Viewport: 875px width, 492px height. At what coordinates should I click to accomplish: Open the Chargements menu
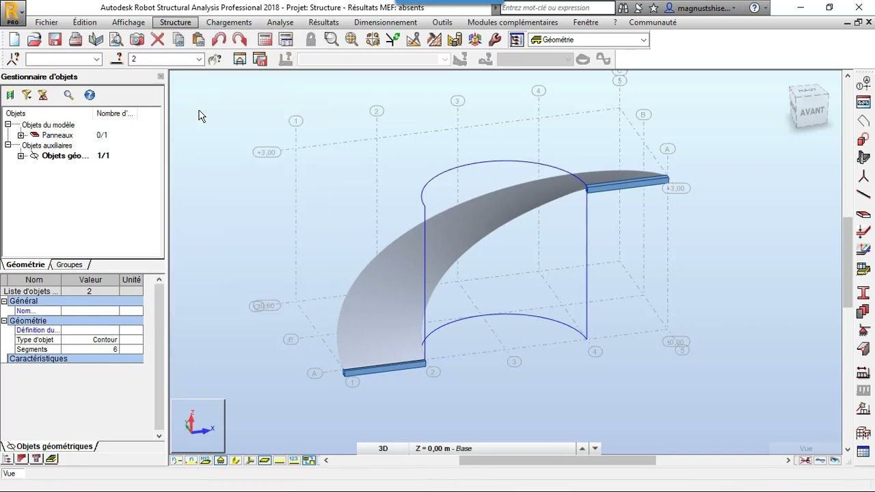(x=229, y=23)
